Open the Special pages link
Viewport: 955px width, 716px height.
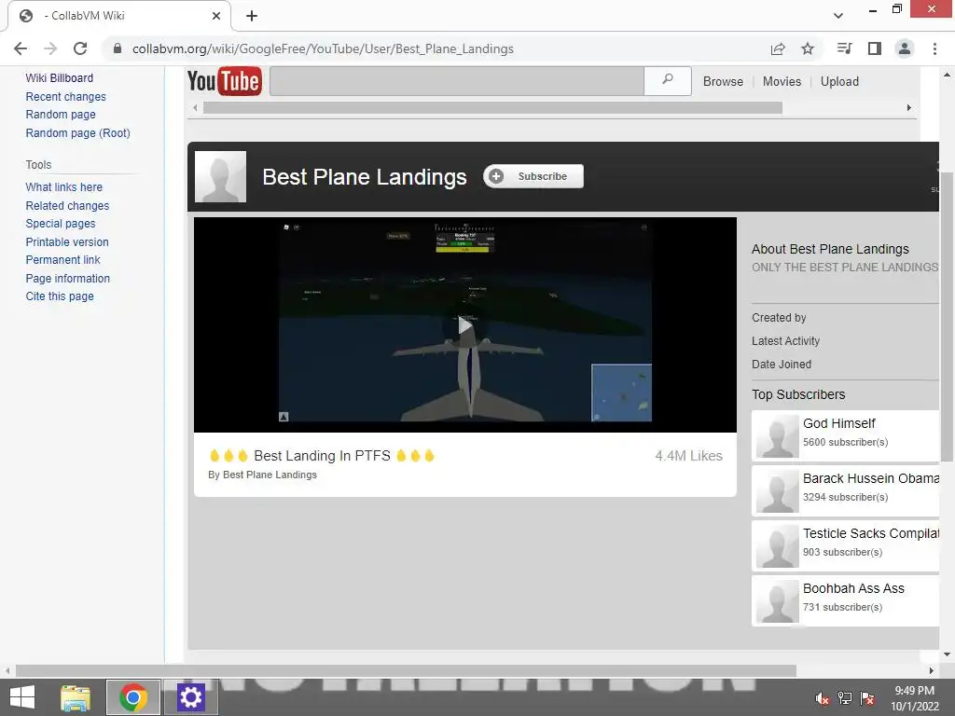click(61, 224)
